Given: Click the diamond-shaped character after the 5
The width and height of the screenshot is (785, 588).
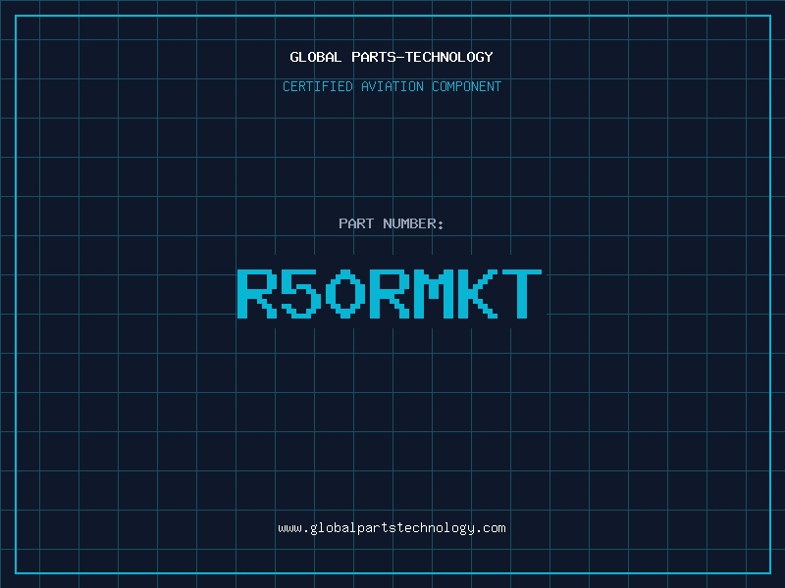Looking at the screenshot, I should 345,293.
